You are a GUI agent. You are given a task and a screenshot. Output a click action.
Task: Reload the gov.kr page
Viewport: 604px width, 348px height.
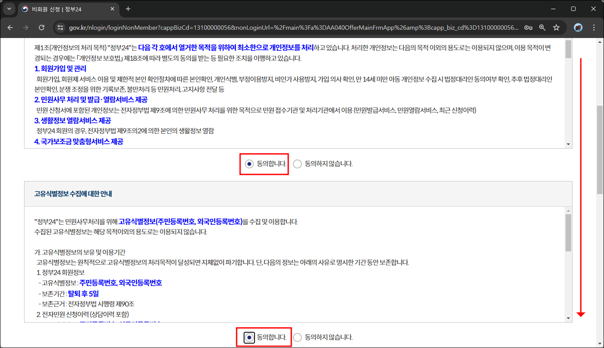point(42,27)
